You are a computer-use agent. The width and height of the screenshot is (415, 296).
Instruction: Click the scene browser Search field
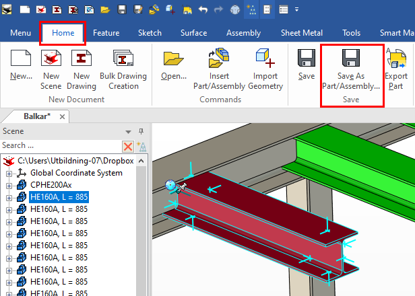[x=61, y=145]
